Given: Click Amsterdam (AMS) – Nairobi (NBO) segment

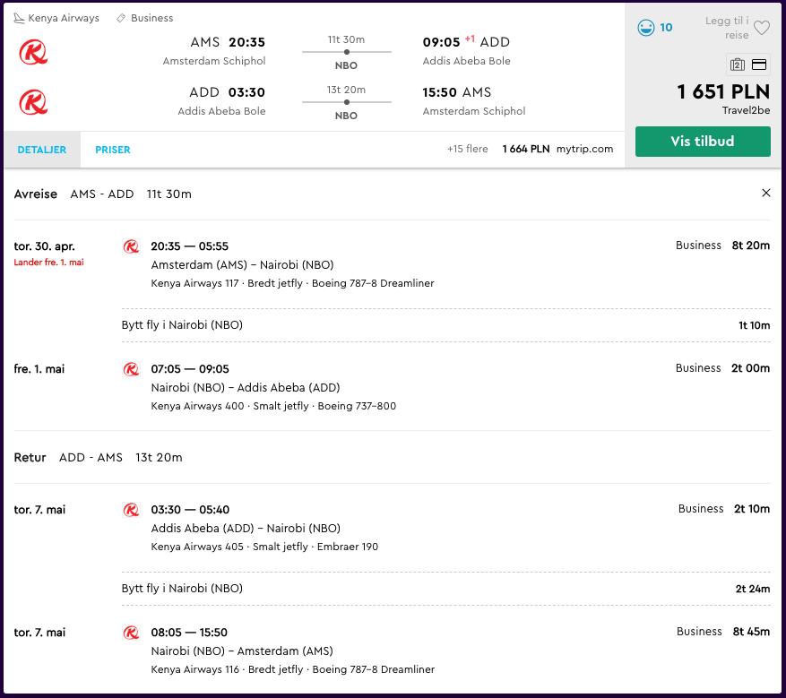Looking at the screenshot, I should tap(242, 264).
